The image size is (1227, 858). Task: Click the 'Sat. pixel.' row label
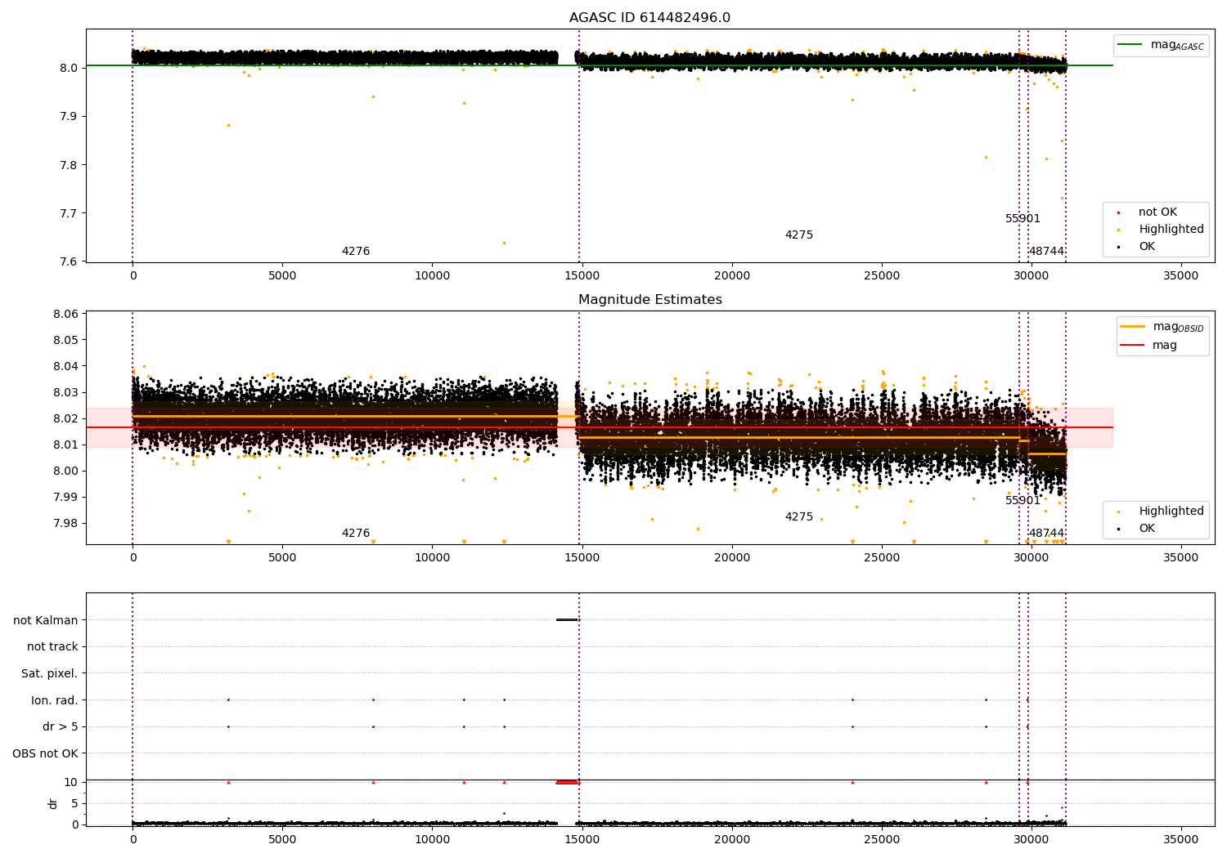pyautogui.click(x=50, y=673)
